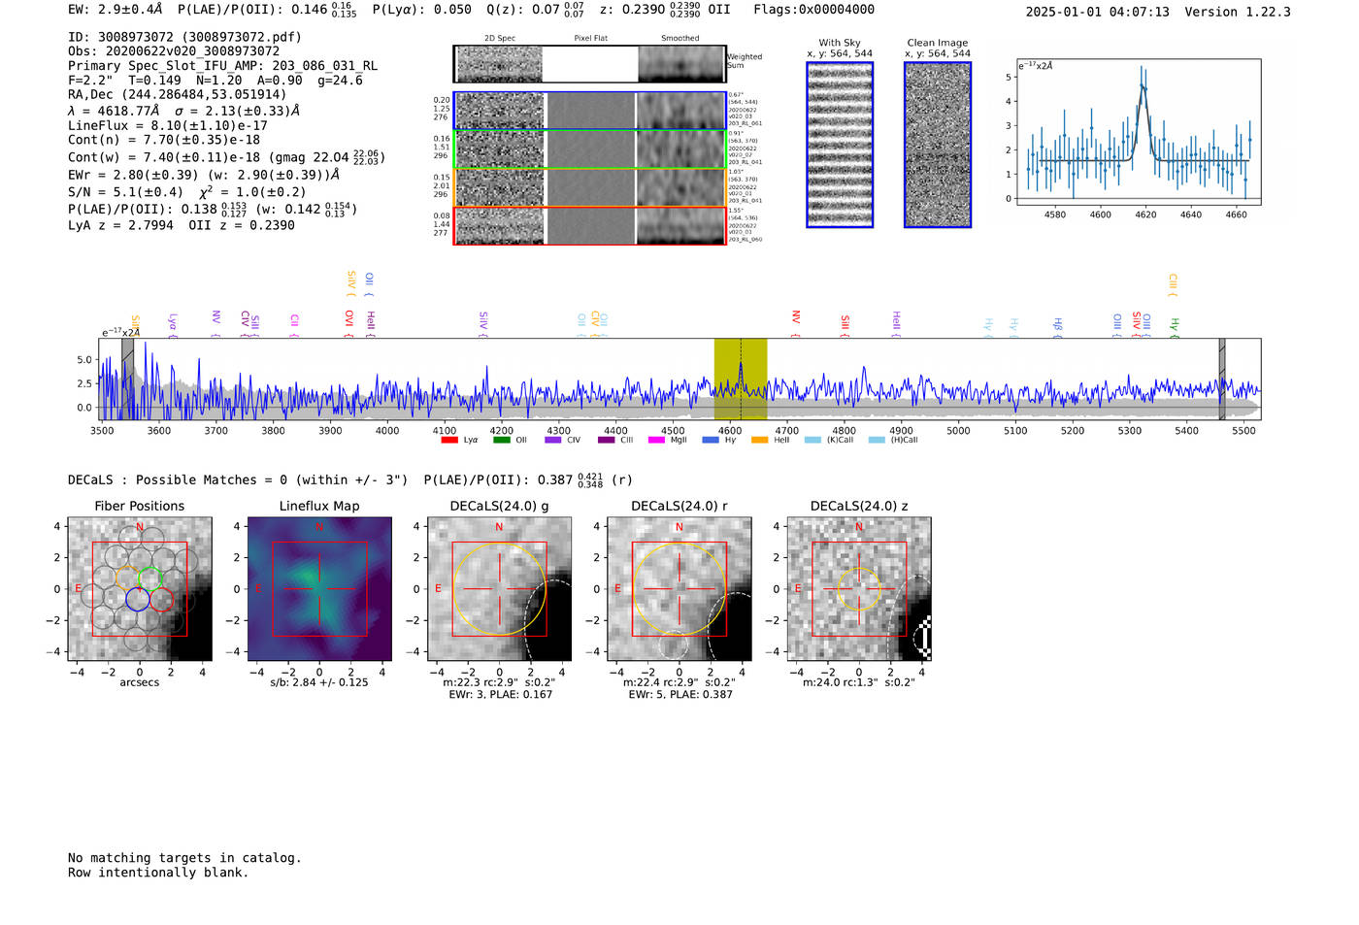
Task: Click the Weighted Sum 2D spectrum row
Action: (590, 64)
